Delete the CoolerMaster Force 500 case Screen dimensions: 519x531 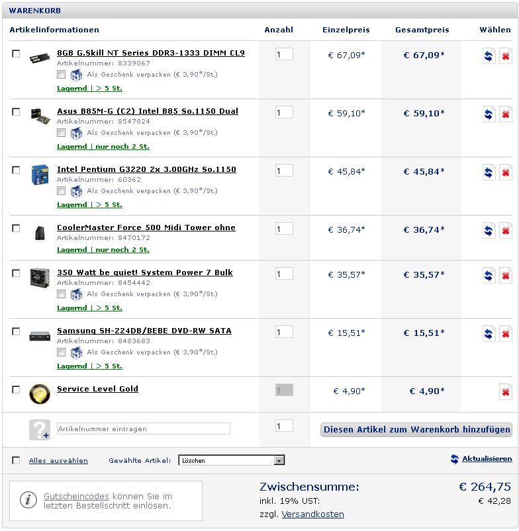click(506, 231)
